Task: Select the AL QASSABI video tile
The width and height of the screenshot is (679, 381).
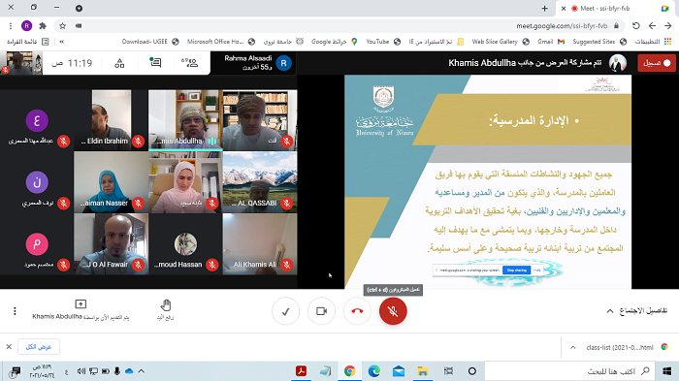Action: pos(260,182)
